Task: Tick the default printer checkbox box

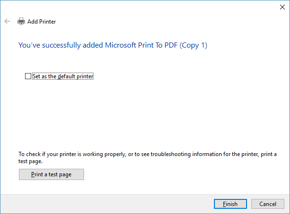Action: (28, 76)
